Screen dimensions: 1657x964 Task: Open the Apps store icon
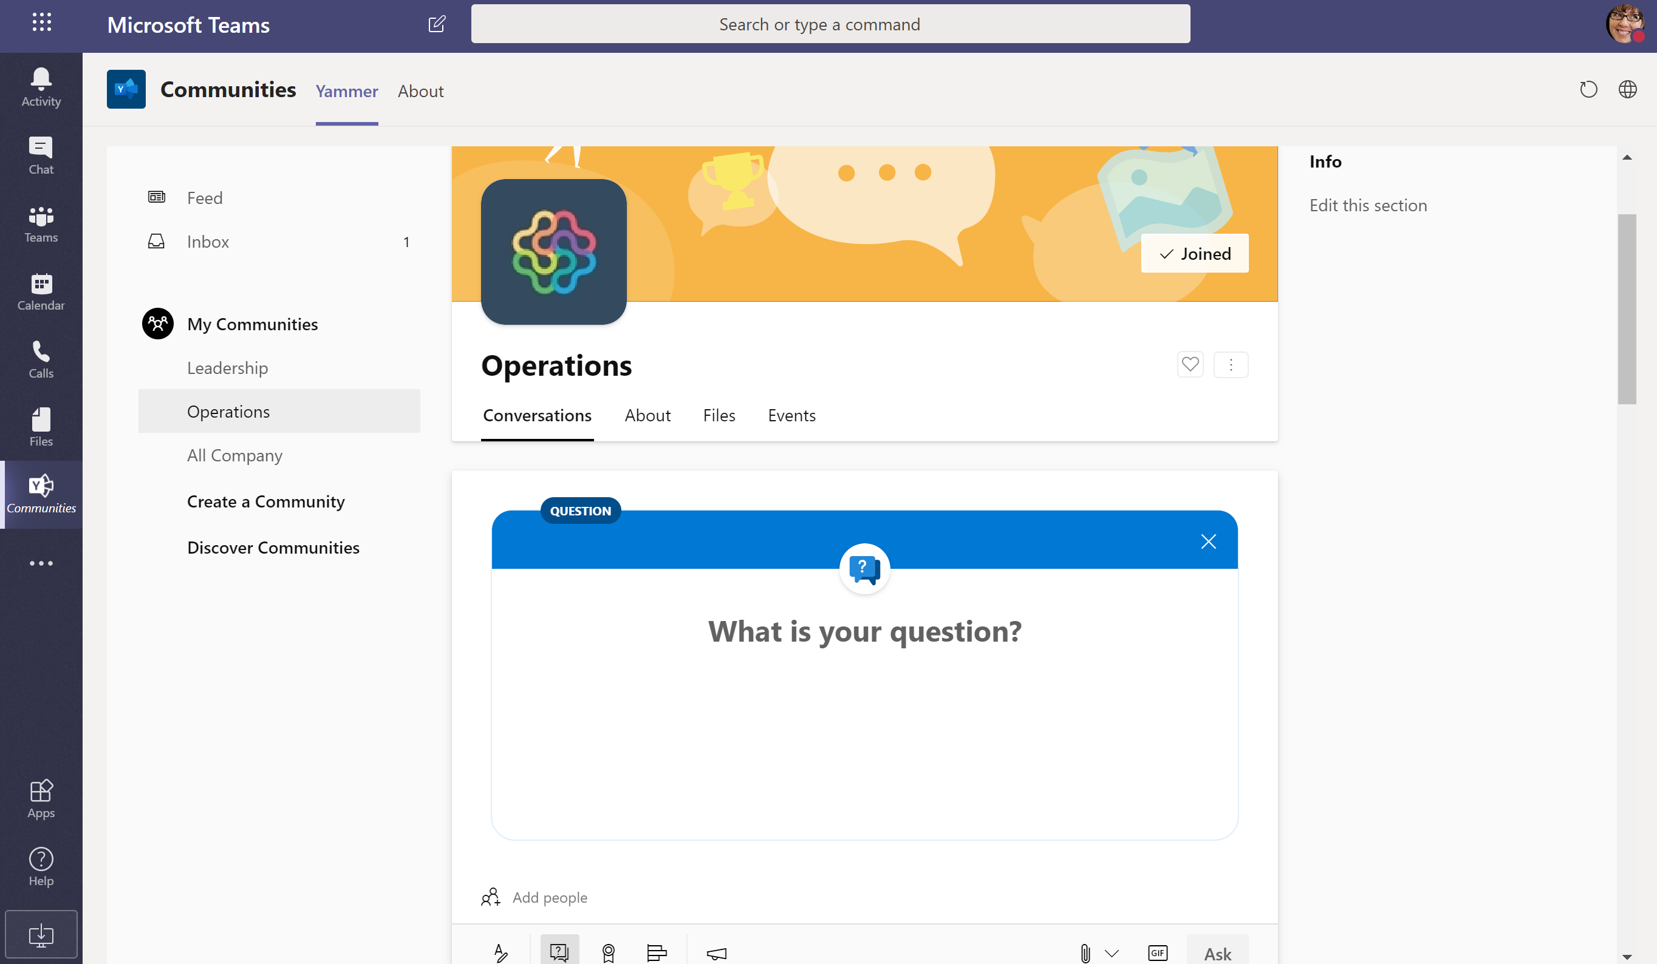click(41, 798)
